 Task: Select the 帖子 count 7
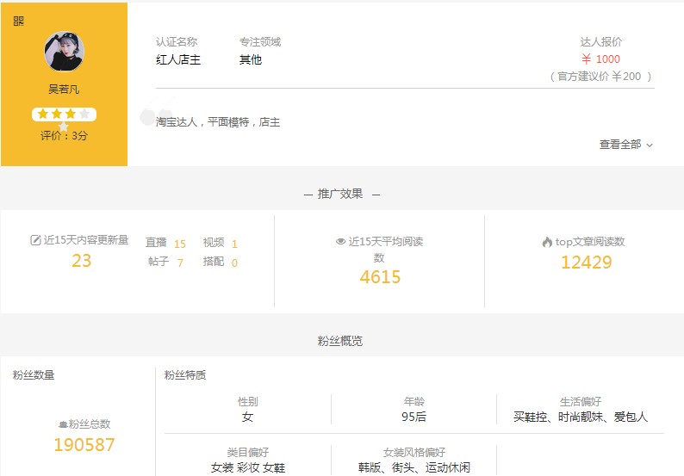[x=180, y=263]
